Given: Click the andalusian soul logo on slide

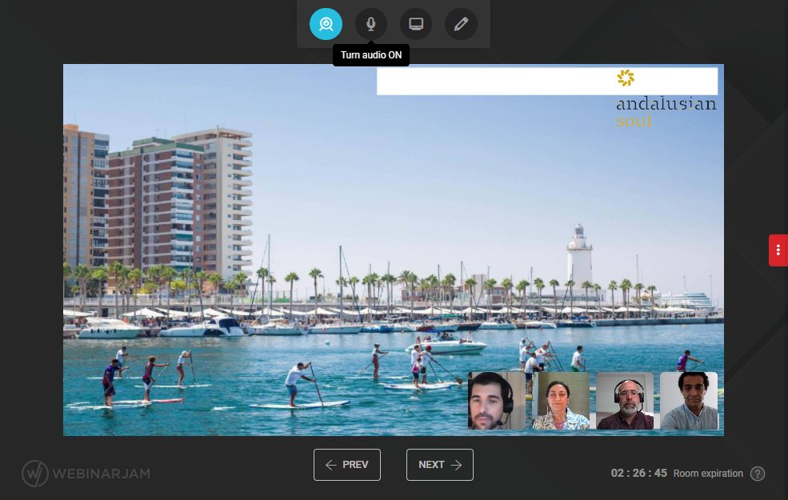Looking at the screenshot, I should click(666, 98).
